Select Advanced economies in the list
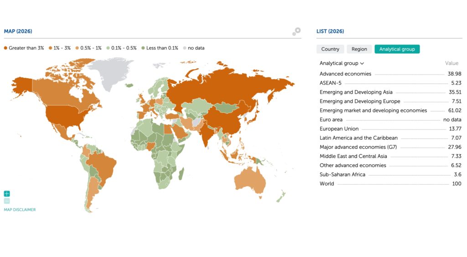Screen dimensions: 467x257 [345, 74]
